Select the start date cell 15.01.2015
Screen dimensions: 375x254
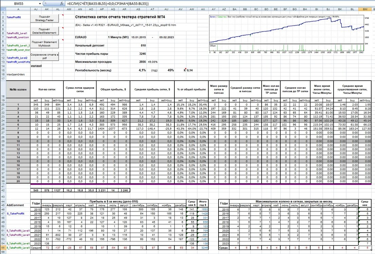tap(138, 37)
